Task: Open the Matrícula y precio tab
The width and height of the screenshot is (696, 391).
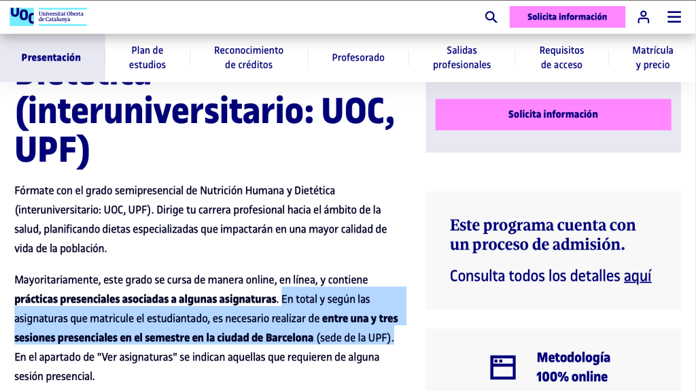Action: click(652, 57)
